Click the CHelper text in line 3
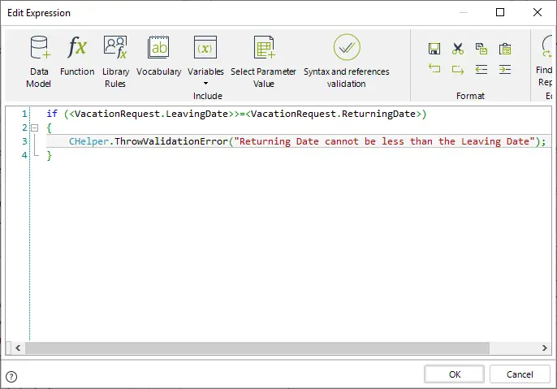557x389 pixels. pos(89,141)
